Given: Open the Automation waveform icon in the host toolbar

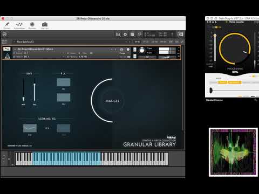Looking at the screenshot, I should tap(19, 24).
